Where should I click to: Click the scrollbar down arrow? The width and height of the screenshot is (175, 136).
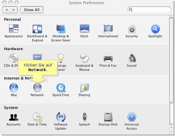pos(171,132)
